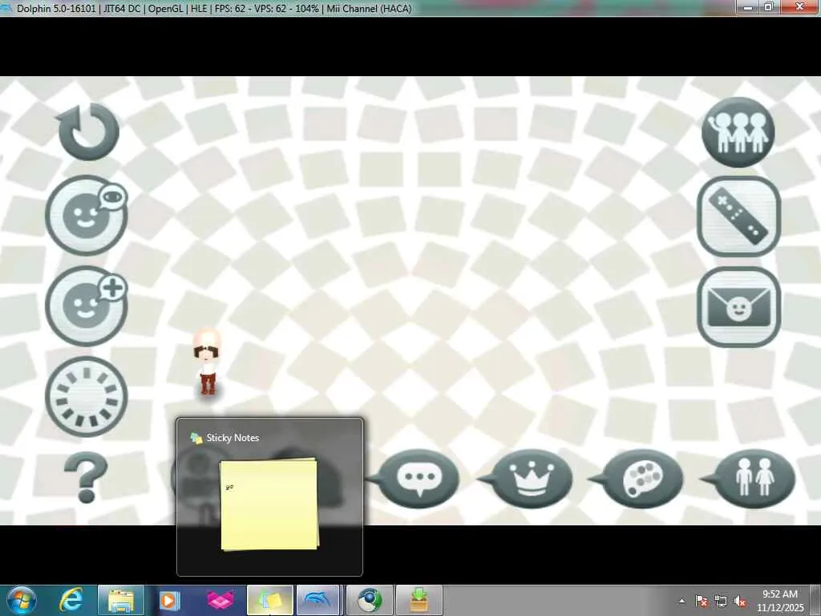Click the green download arrow taskbar icon
The image size is (821, 616).
[419, 601]
